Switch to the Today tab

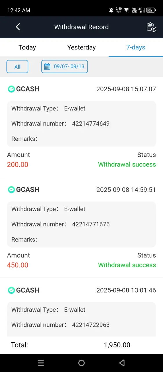click(27, 47)
